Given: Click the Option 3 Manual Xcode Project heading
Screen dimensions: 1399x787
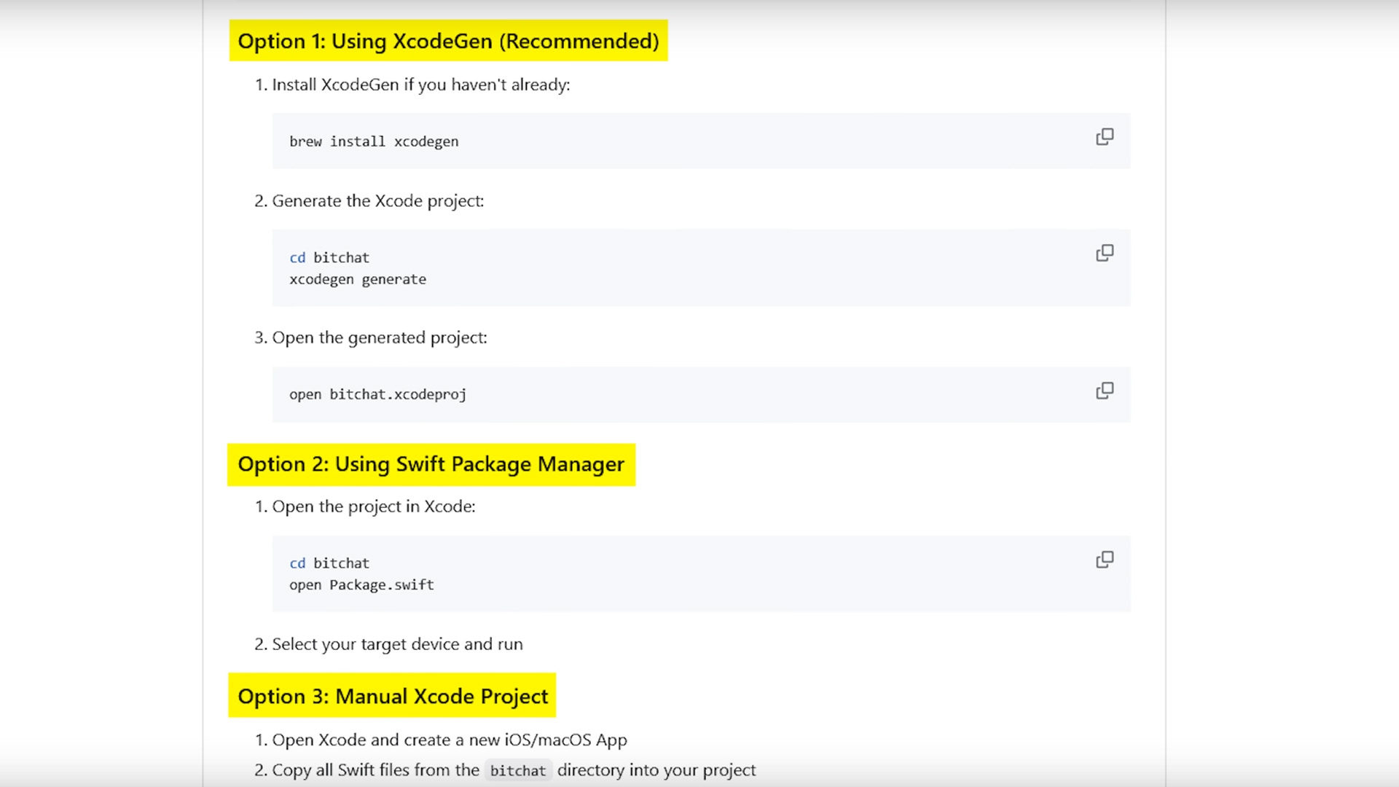Looking at the screenshot, I should click(392, 696).
